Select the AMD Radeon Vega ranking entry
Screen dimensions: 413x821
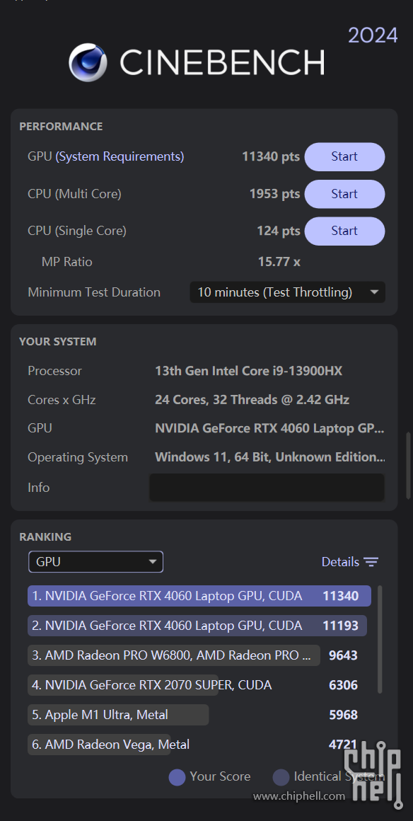[194, 744]
